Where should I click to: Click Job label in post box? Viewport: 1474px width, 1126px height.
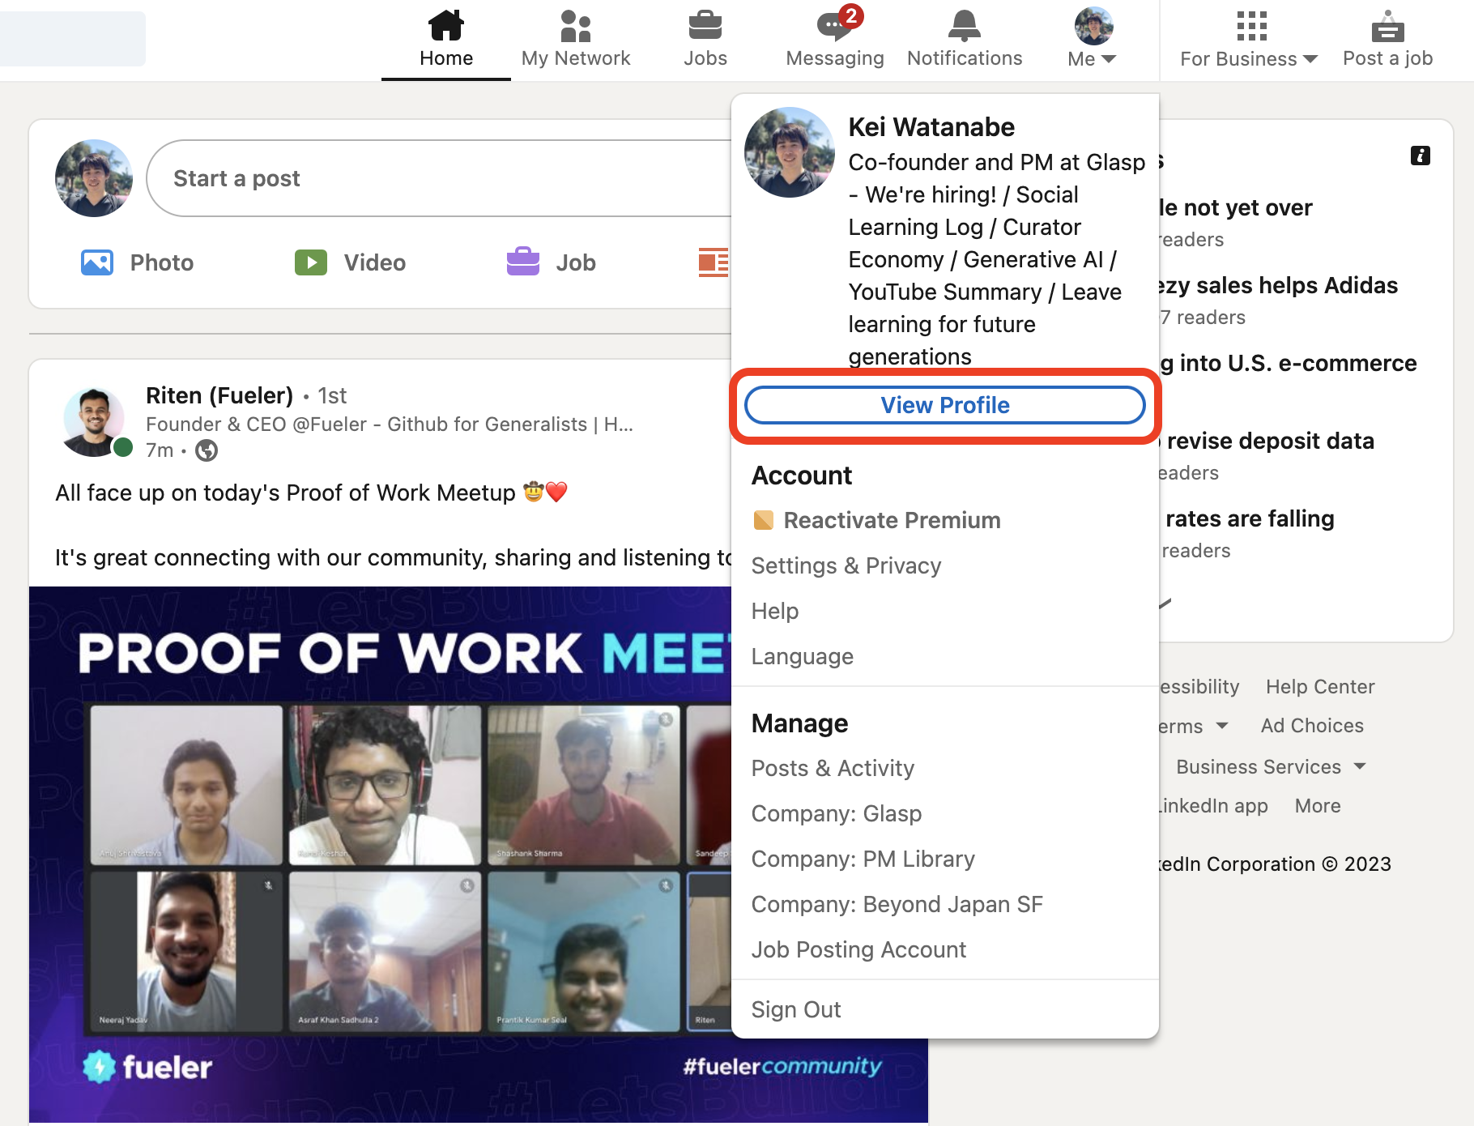click(576, 262)
